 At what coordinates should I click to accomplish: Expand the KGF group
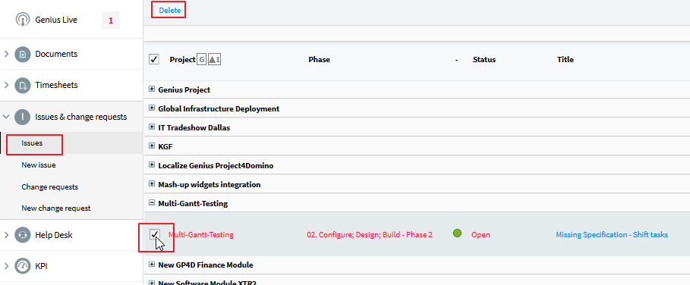pyautogui.click(x=152, y=146)
